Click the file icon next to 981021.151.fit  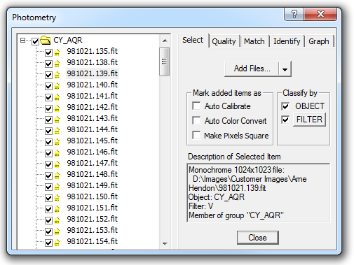pos(57,209)
